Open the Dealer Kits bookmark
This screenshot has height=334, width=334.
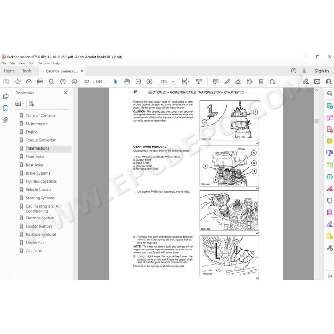click(35, 242)
